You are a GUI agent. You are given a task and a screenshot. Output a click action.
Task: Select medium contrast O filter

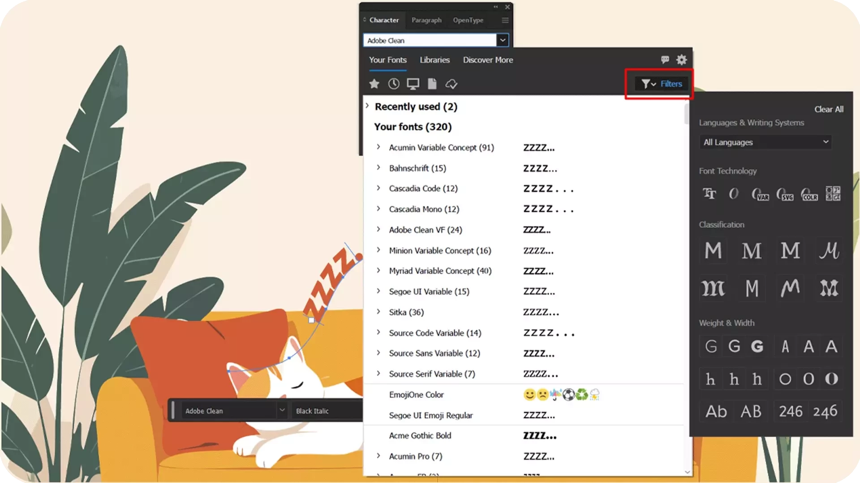pyautogui.click(x=808, y=379)
